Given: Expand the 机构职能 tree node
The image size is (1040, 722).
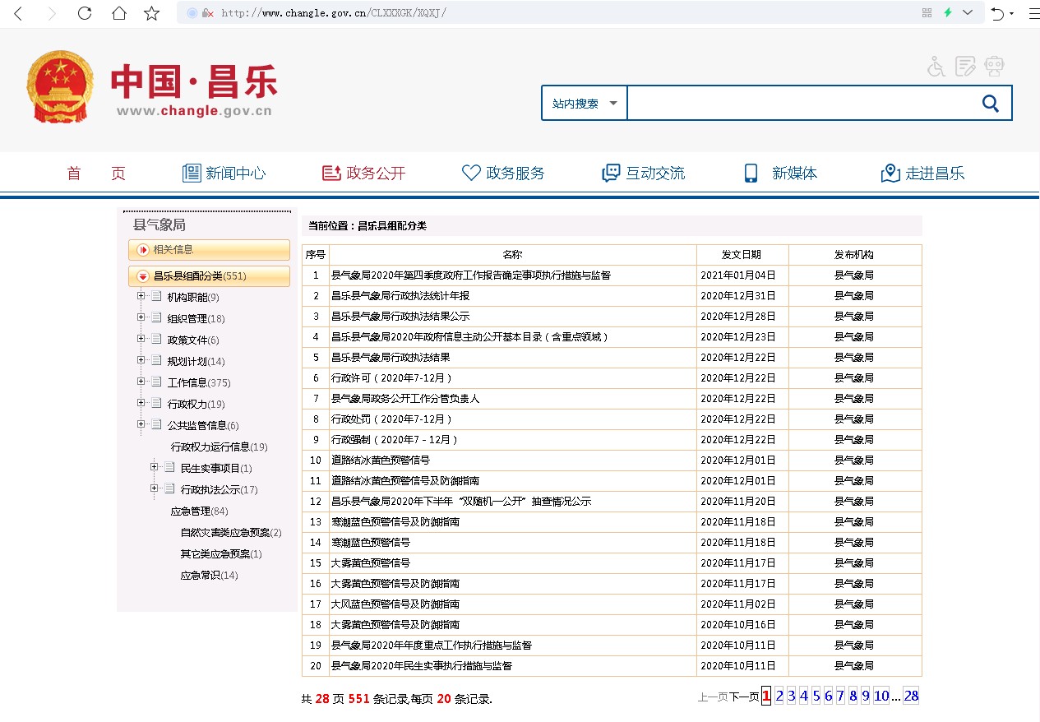Looking at the screenshot, I should (141, 296).
